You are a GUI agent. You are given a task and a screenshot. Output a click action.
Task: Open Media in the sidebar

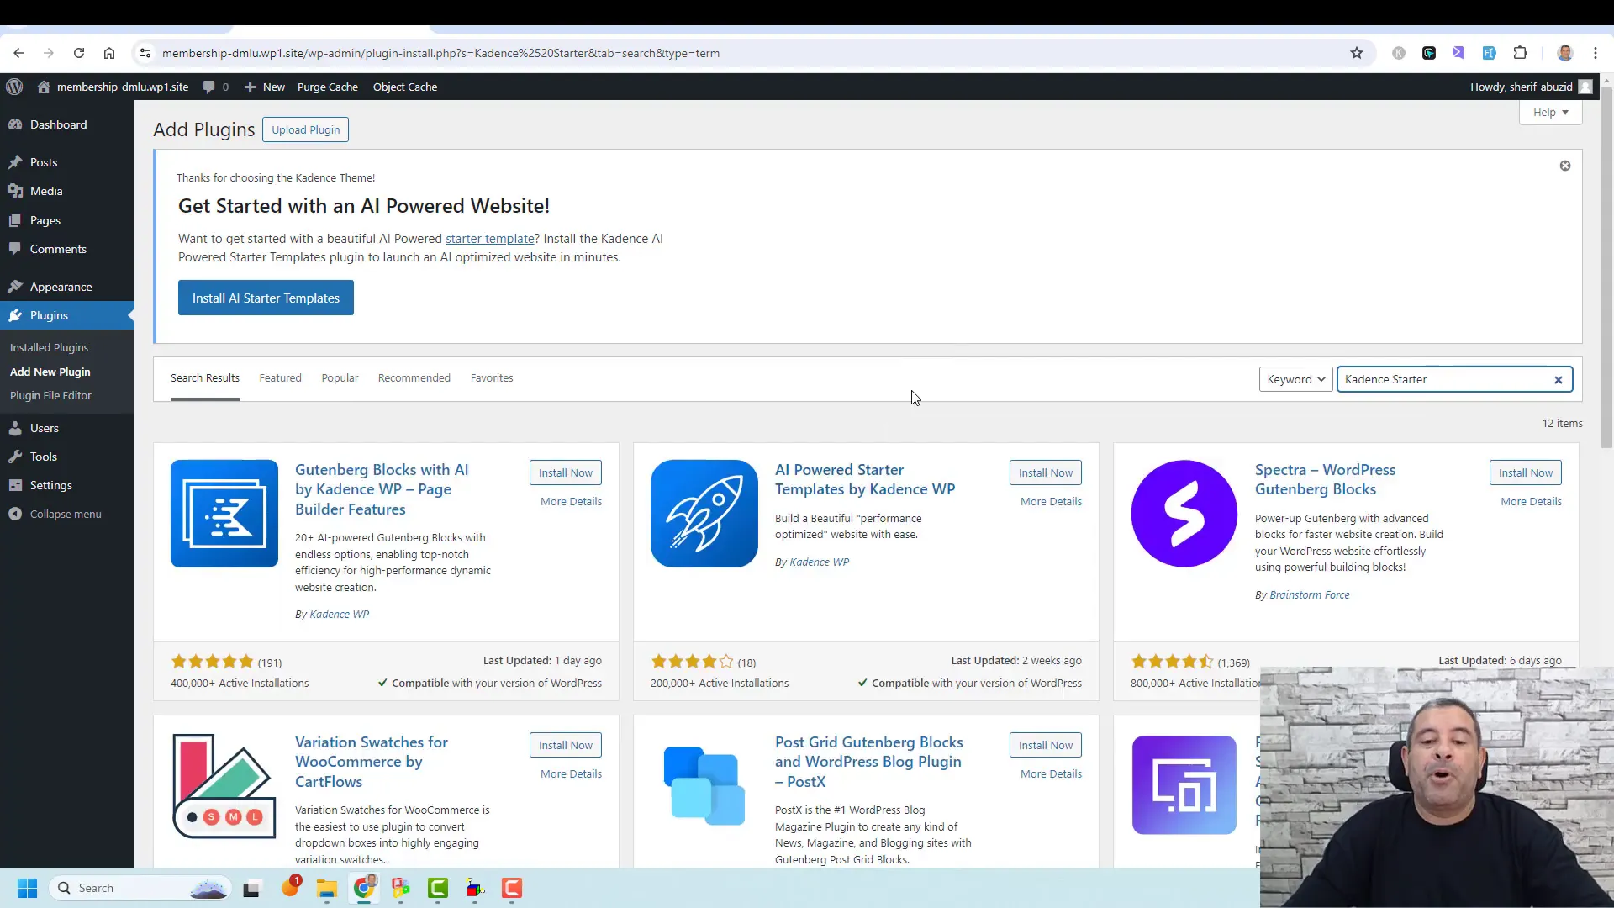tap(67, 191)
